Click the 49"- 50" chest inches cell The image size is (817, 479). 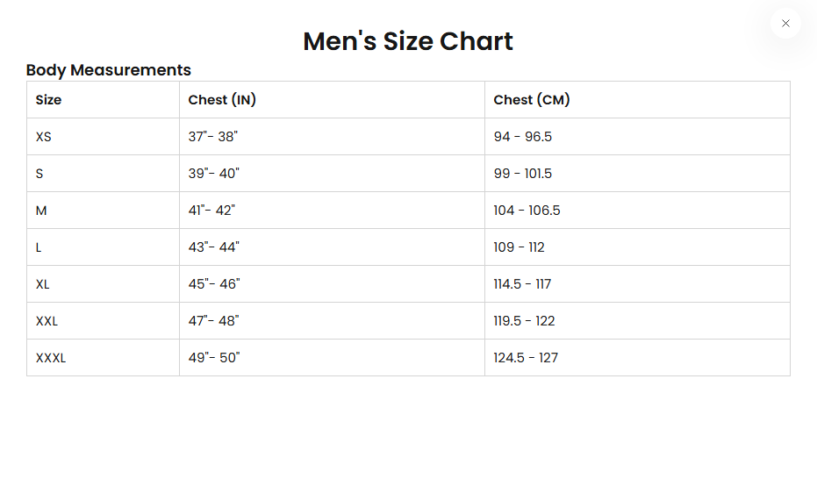[214, 358]
